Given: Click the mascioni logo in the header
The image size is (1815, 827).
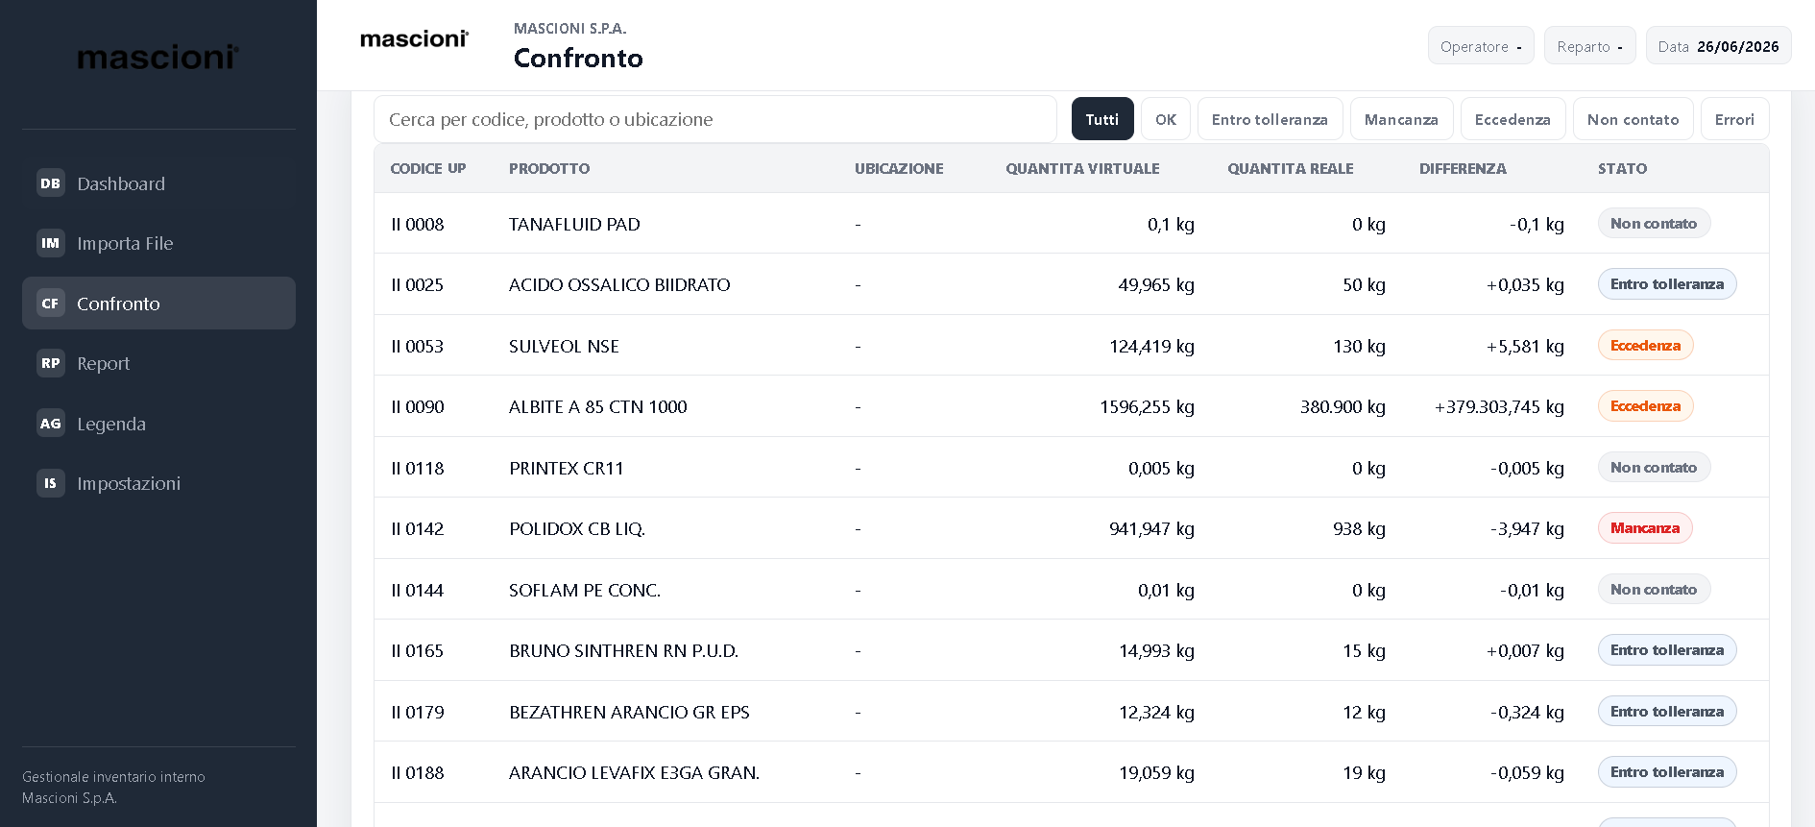Looking at the screenshot, I should (x=414, y=39).
